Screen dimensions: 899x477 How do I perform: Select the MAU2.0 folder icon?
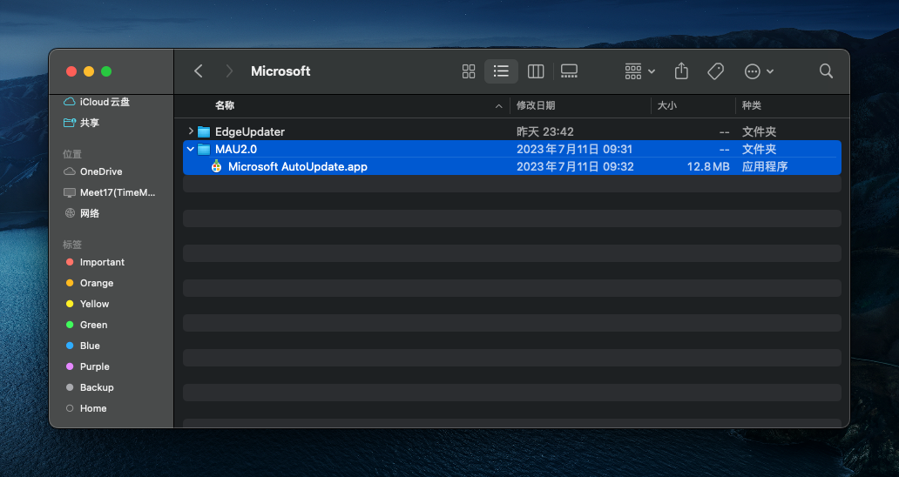[x=204, y=149]
